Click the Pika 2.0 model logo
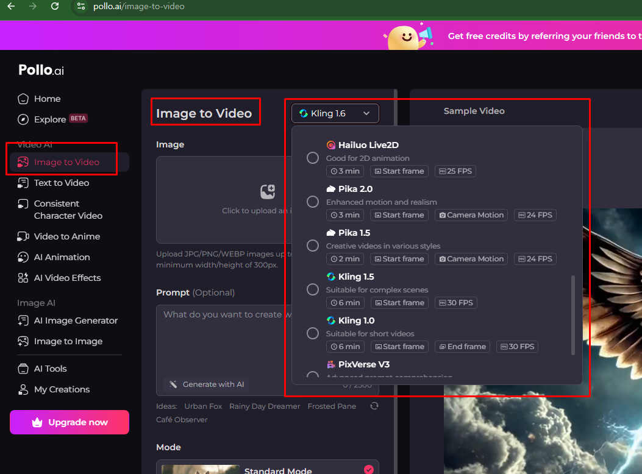The image size is (642, 474). pyautogui.click(x=331, y=189)
